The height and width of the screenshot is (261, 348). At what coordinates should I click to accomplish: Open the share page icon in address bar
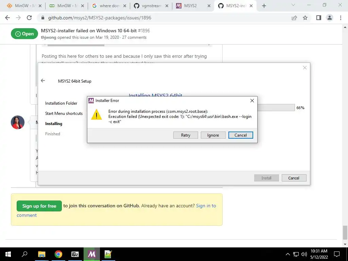pos(294,18)
